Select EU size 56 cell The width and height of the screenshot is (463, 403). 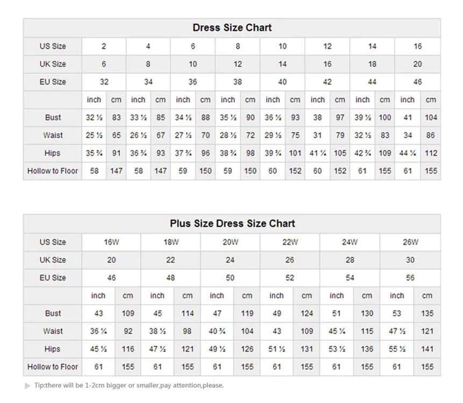point(410,278)
